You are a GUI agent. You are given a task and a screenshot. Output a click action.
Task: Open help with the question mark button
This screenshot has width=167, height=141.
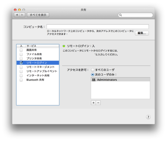coord(148,117)
